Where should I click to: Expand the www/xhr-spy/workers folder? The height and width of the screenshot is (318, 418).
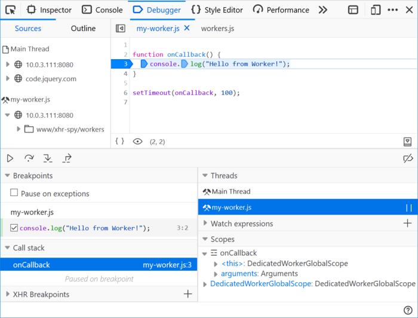coord(19,129)
